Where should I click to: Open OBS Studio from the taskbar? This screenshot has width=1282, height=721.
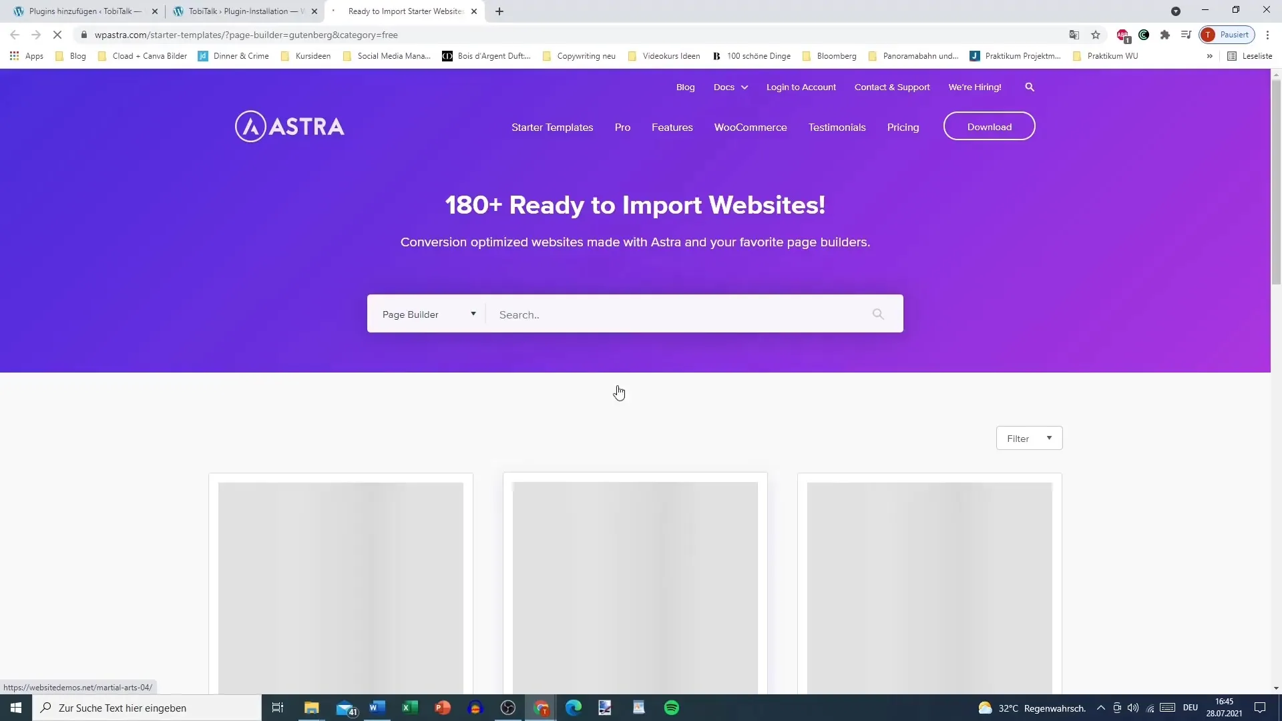(508, 708)
